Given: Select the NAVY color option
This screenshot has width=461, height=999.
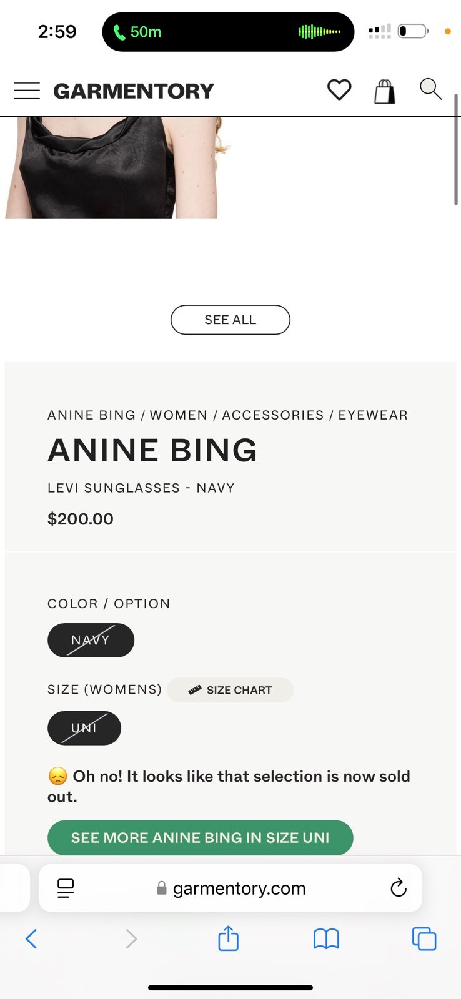Looking at the screenshot, I should pos(91,640).
